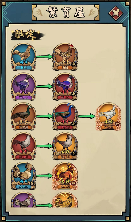Screen dimensions: 131x222
Task: Choose the 传奇 雀之灵 blue peacock icon
Action: 65,117
